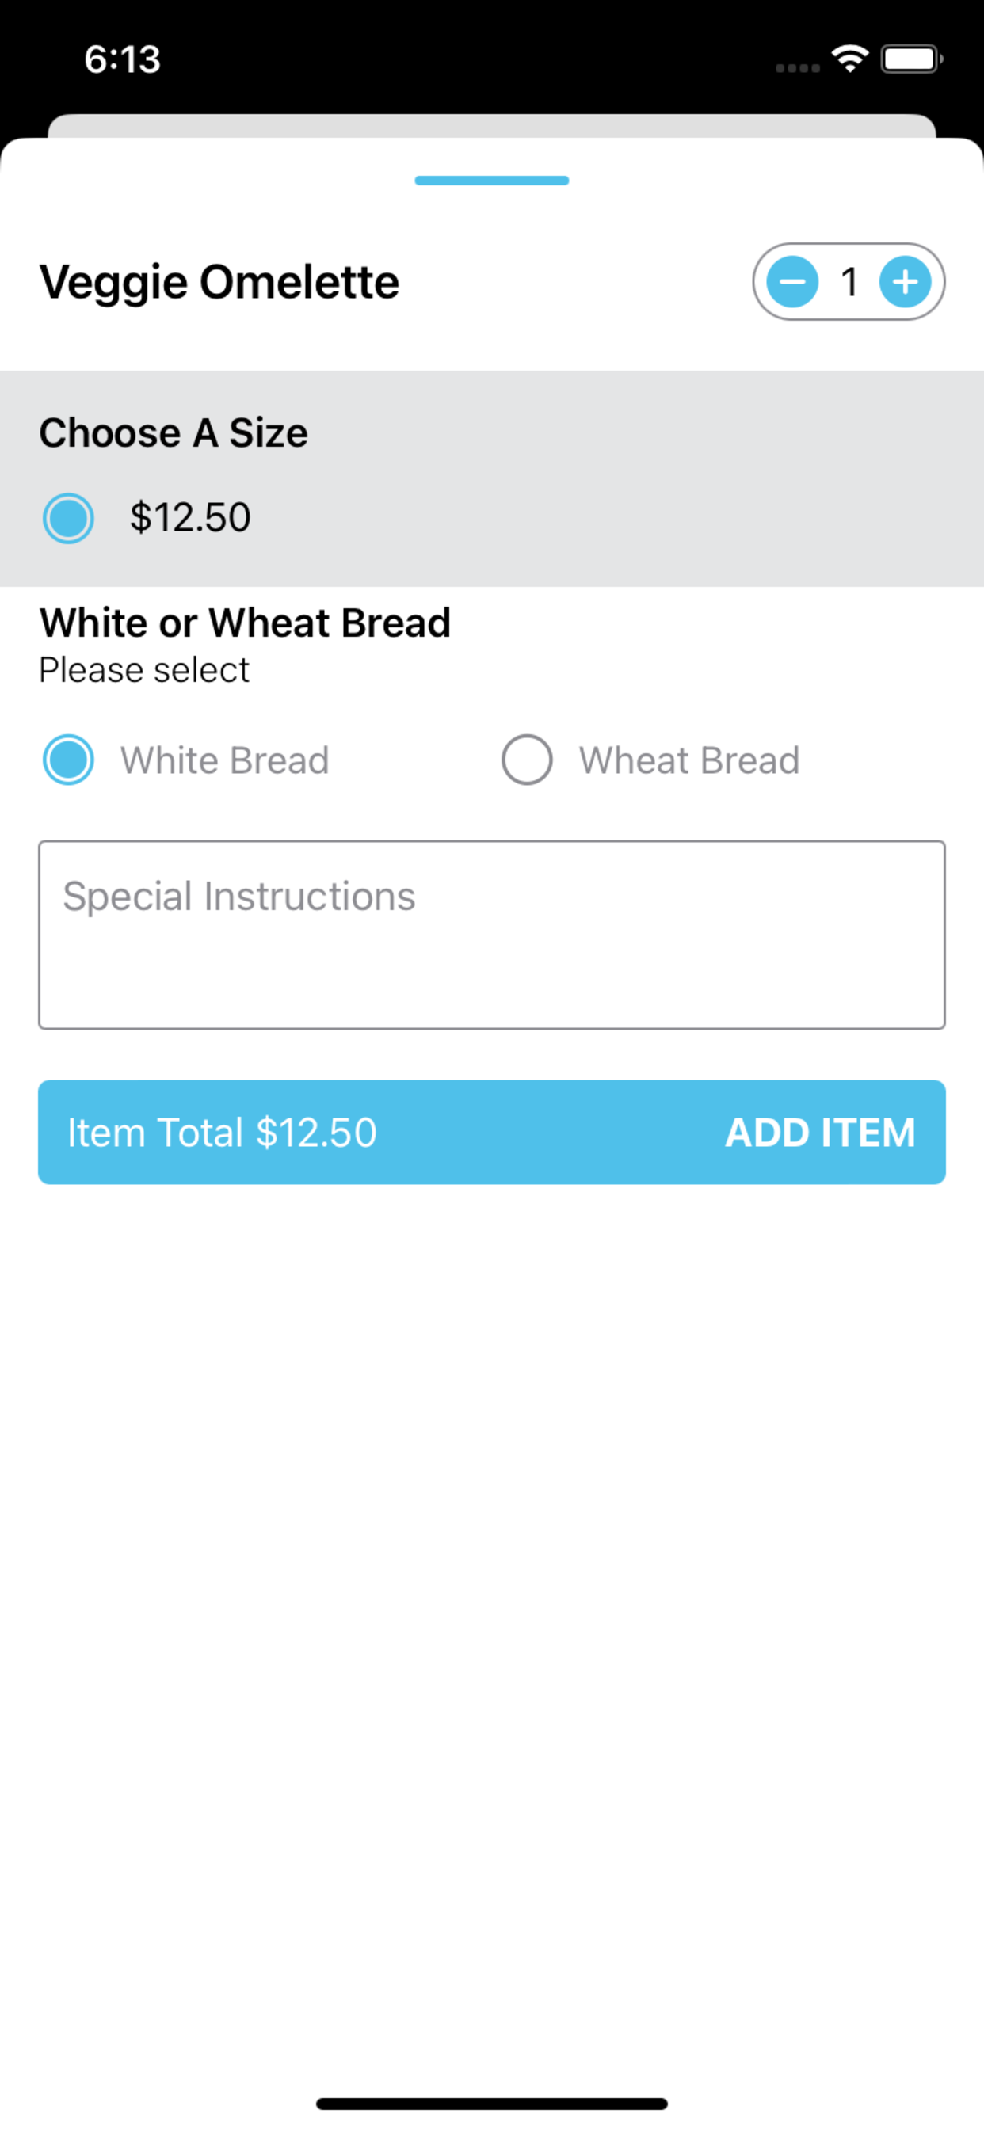The width and height of the screenshot is (984, 2129).
Task: Tap the Wheat Bread label text
Action: (688, 760)
